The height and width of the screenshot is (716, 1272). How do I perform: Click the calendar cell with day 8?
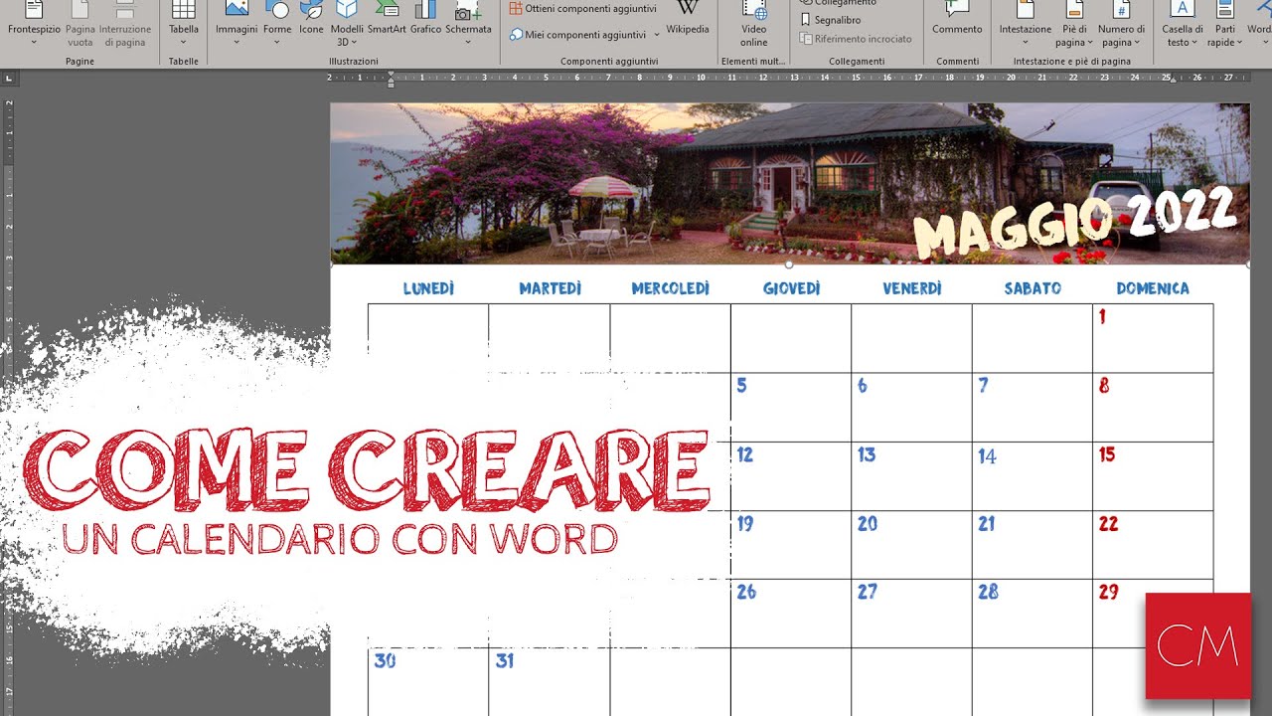click(1153, 407)
